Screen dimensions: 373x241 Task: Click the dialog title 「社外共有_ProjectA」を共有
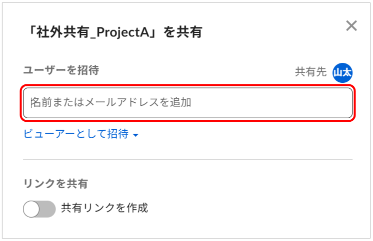click(115, 33)
